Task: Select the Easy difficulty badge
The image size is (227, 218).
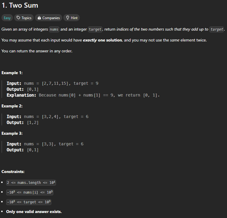Action: (7, 18)
